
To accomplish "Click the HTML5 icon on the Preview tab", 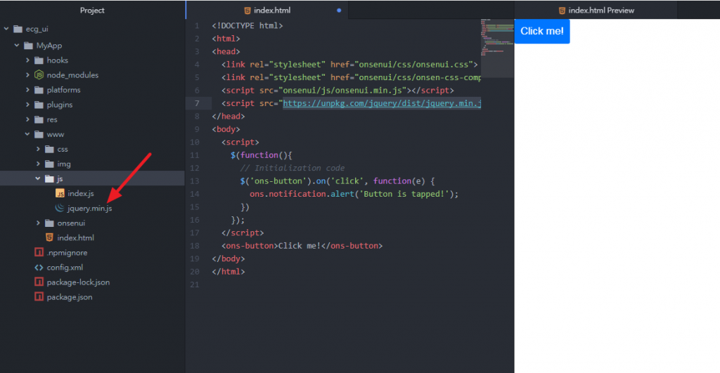I will 562,10.
